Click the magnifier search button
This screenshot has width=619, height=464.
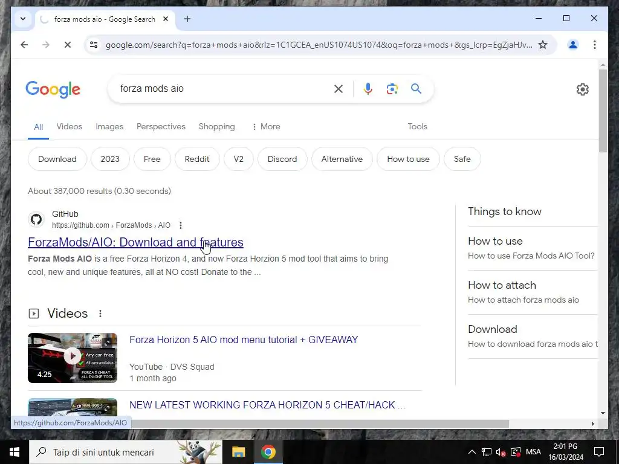click(x=416, y=89)
